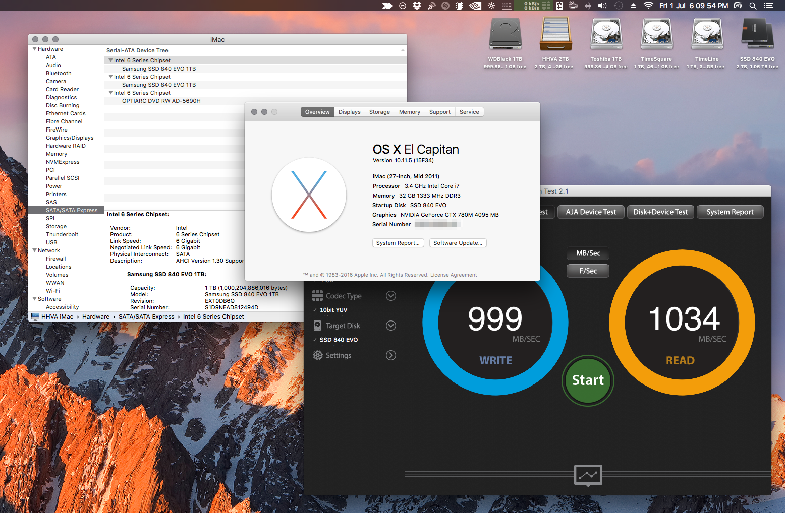
Task: Collapse the Hardware tree section
Action: 34,49
